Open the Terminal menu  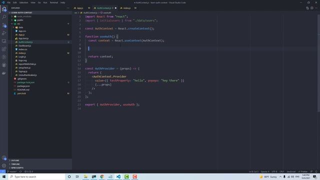[54, 2]
